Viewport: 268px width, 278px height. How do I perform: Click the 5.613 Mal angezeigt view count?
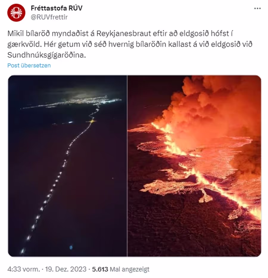pos(121,269)
